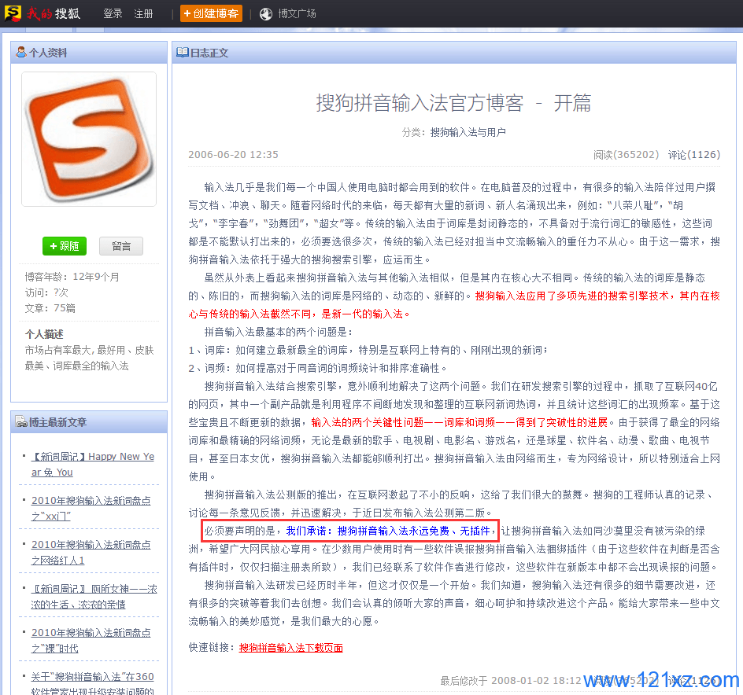
Task: Click the 注册 register link
Action: click(143, 13)
